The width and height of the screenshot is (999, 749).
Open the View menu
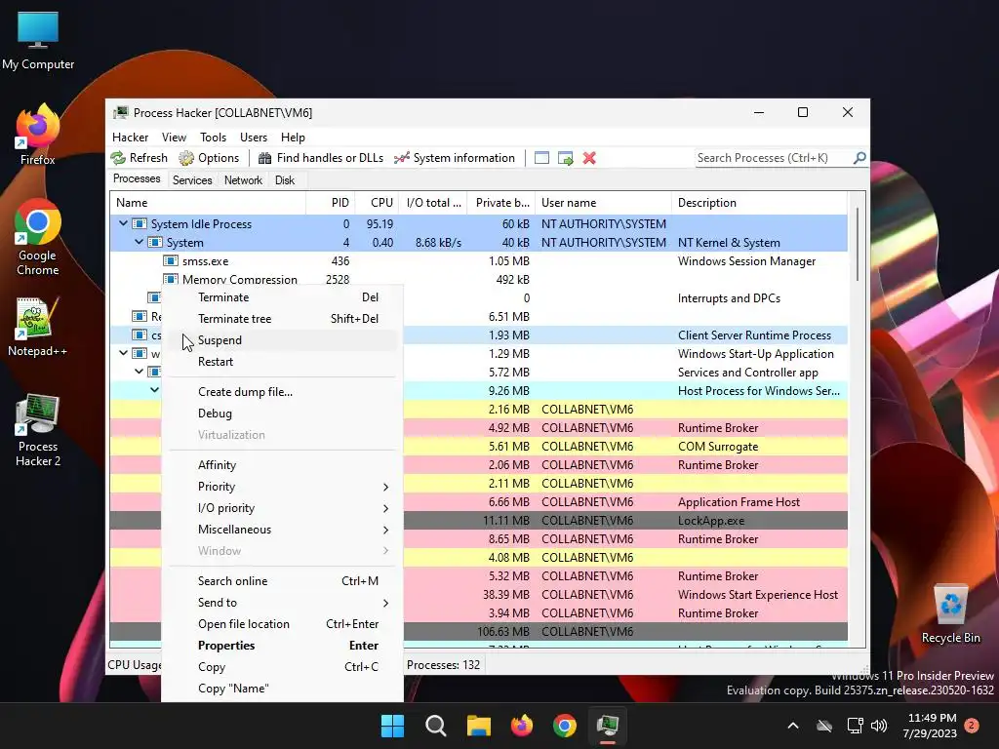[x=174, y=138]
